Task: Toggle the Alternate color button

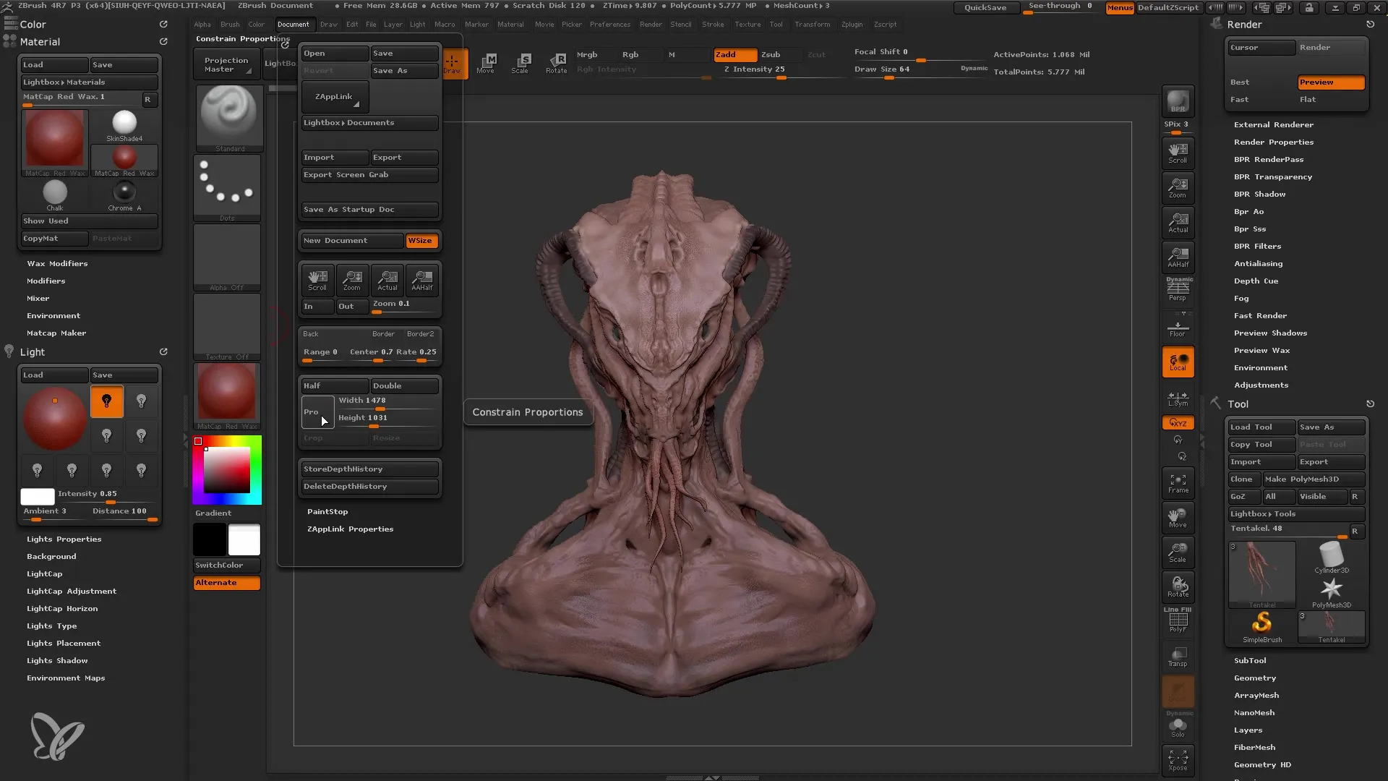Action: point(227,583)
